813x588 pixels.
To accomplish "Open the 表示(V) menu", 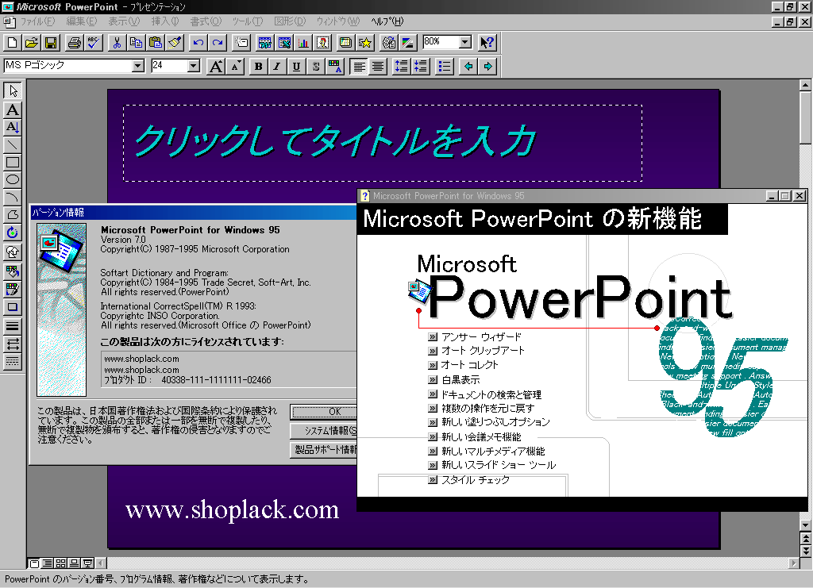I will [x=124, y=21].
